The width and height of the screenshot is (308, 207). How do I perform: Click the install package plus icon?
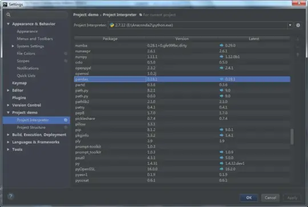(x=298, y=40)
